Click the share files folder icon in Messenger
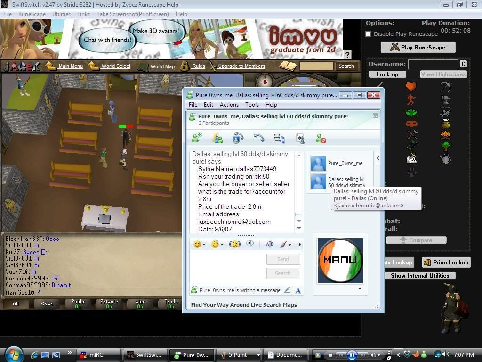The image size is (482, 362). (217, 139)
